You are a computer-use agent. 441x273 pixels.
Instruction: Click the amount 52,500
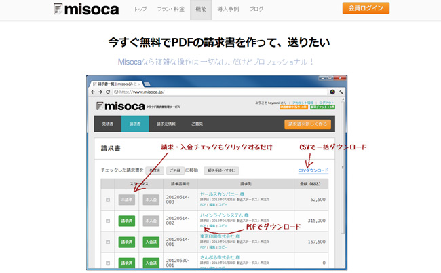[318, 200]
